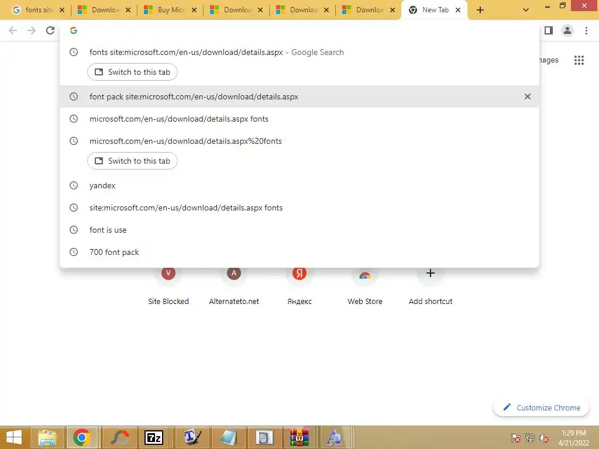Click 'Switch to this tab' under fonts Google Search
The width and height of the screenshot is (599, 449).
point(132,72)
